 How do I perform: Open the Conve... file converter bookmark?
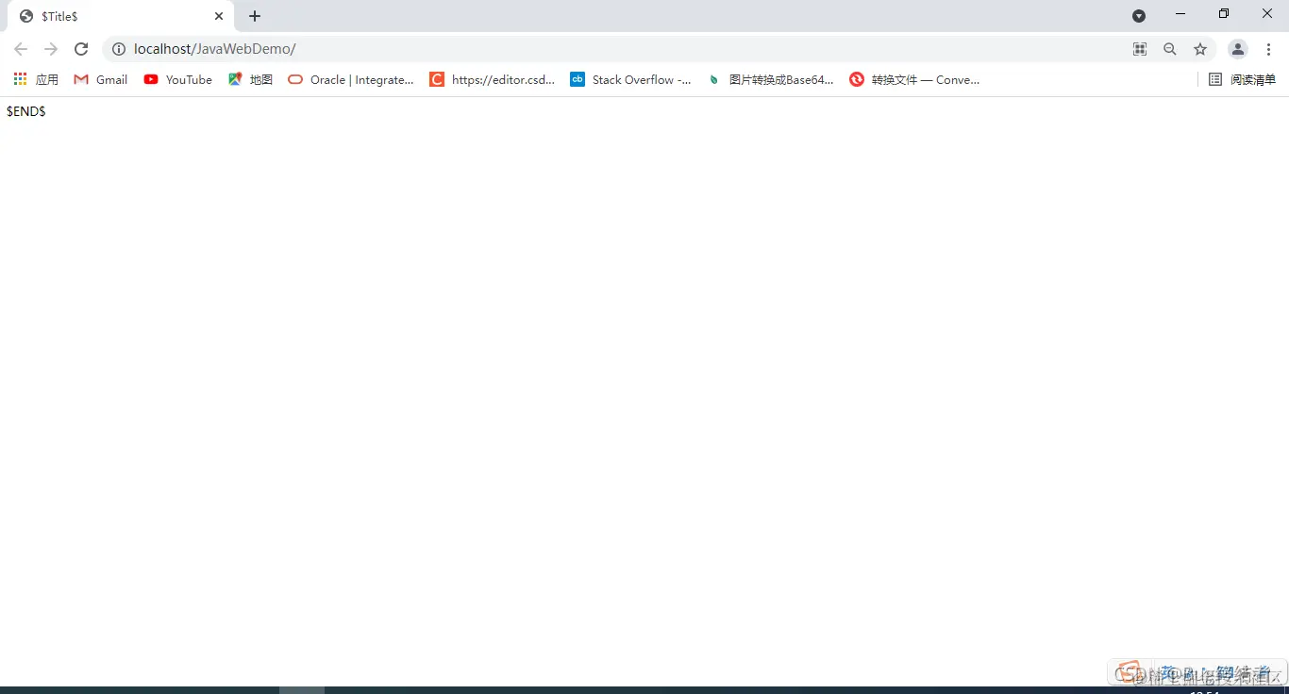(x=914, y=80)
